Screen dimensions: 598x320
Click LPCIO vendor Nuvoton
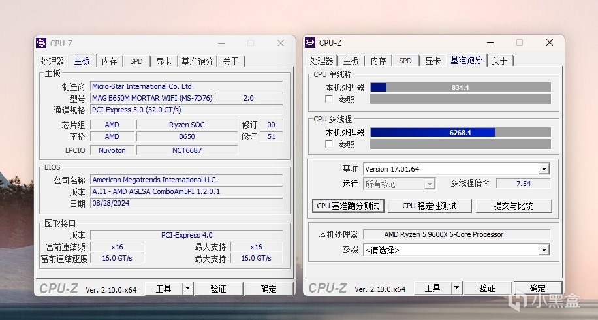coord(112,150)
